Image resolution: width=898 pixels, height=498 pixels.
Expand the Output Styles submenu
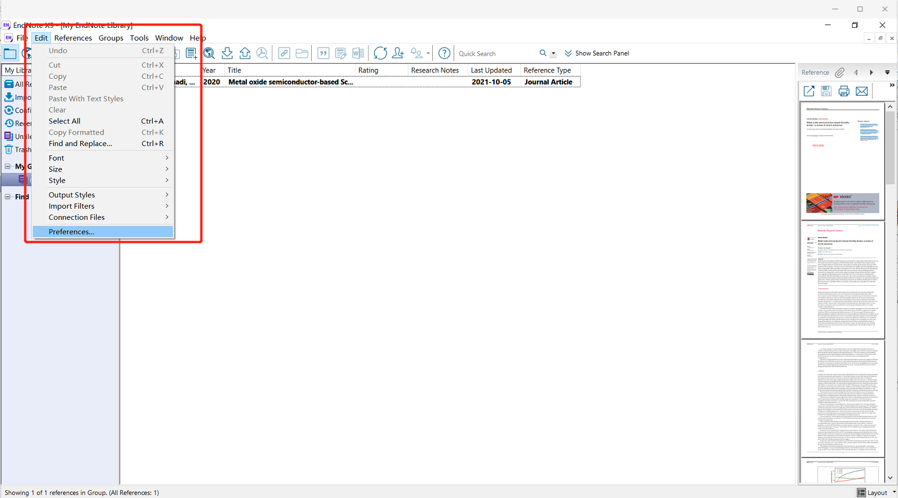tap(72, 195)
